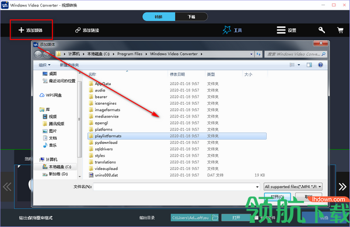Toggle the preview pane icon
This screenshot has height=227, width=350.
click(x=309, y=65)
